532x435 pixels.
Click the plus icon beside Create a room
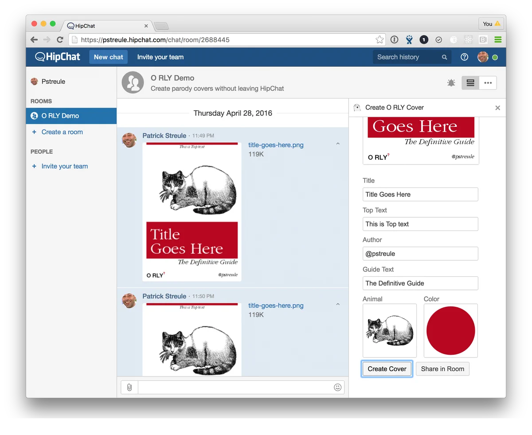34,132
